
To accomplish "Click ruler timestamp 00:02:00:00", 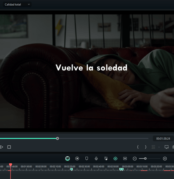I will pyautogui.click(x=41, y=166).
